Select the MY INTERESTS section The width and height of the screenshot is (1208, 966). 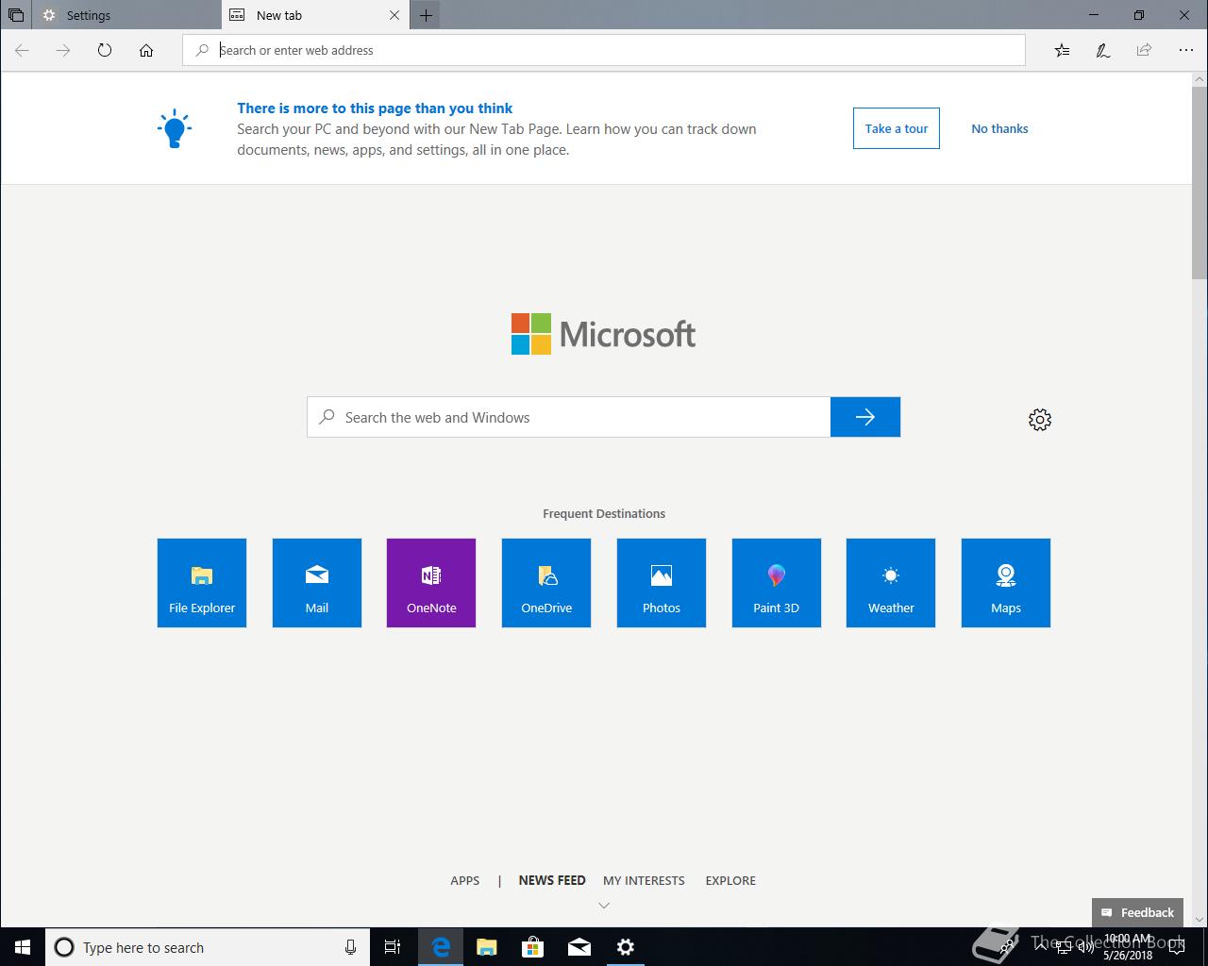point(644,880)
